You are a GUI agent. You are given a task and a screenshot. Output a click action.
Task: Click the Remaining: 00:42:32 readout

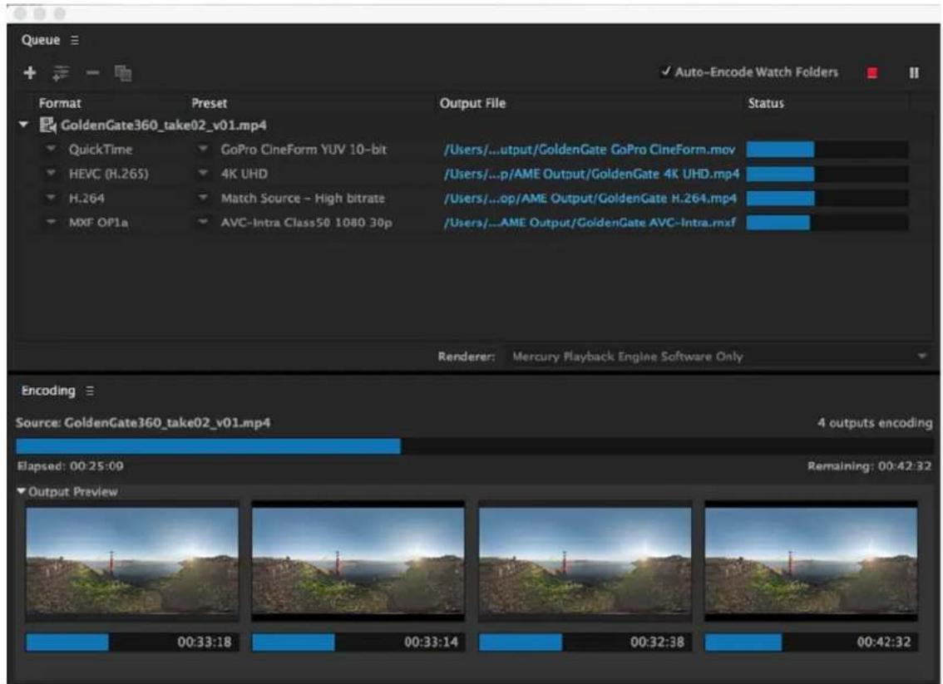click(870, 466)
